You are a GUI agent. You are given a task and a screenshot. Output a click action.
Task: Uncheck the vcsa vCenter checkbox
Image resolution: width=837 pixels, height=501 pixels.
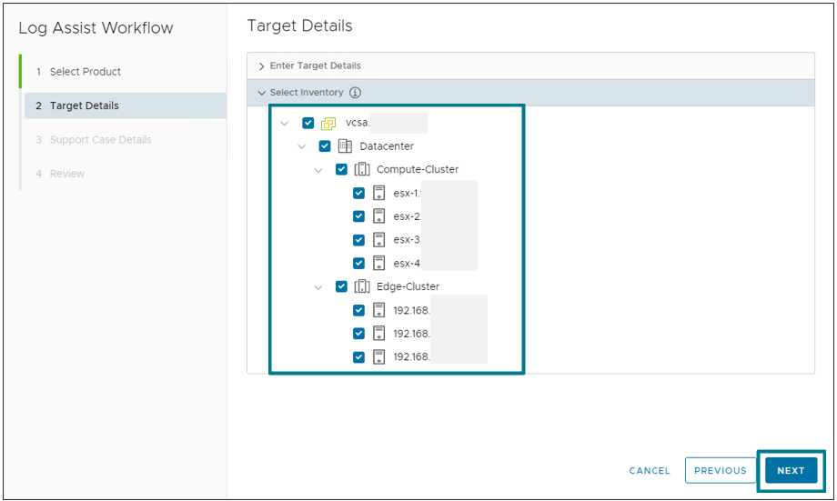[x=308, y=124]
